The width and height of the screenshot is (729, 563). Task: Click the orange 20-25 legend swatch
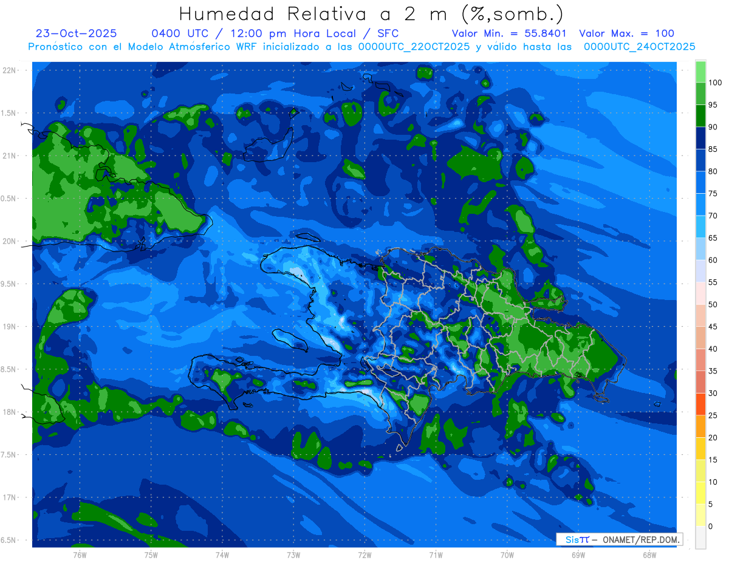pyautogui.click(x=700, y=426)
